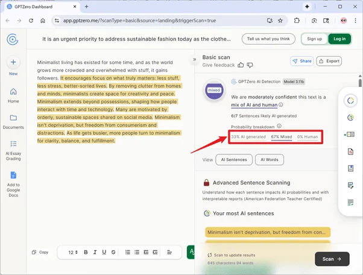The width and height of the screenshot is (363, 275).
Task: Decrease text indent
Action: pyautogui.click(x=146, y=252)
